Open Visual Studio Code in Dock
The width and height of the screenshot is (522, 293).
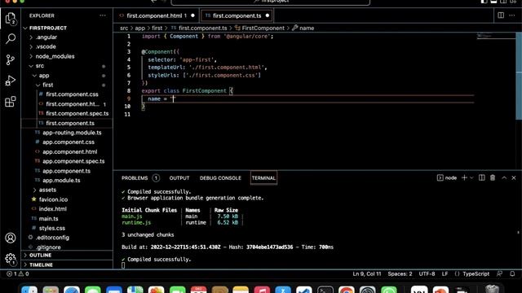pos(303,290)
